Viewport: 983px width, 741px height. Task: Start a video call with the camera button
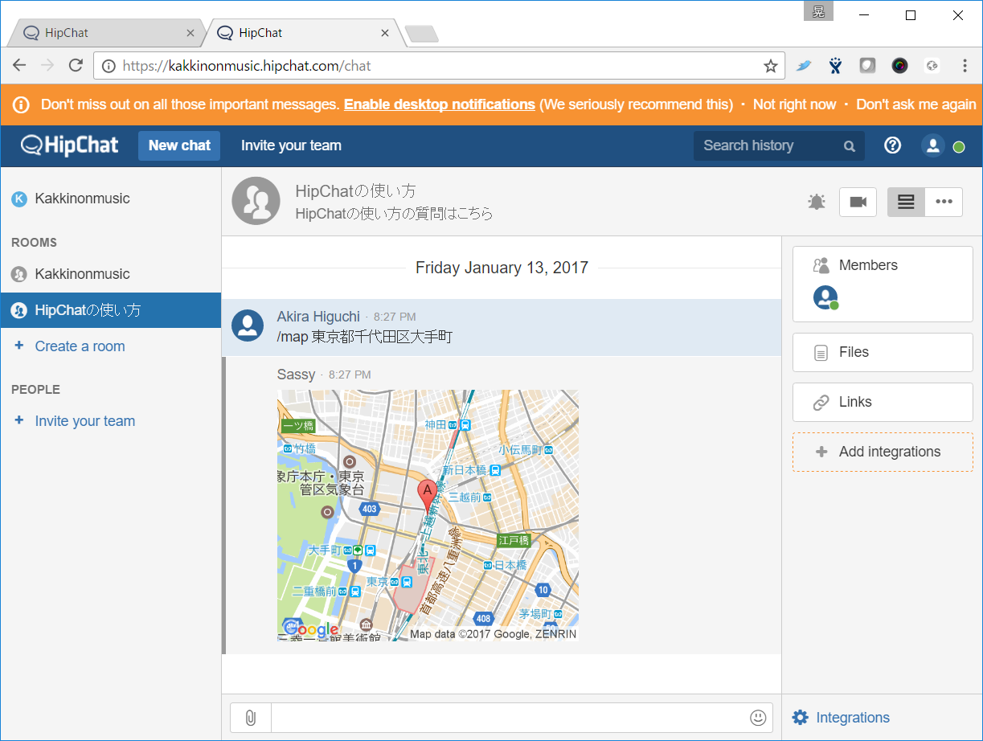[858, 203]
